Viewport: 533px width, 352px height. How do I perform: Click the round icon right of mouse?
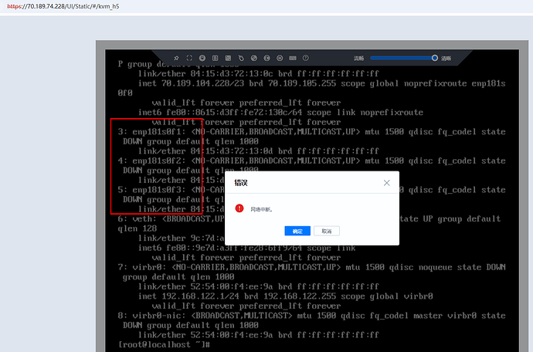pyautogui.click(x=253, y=58)
